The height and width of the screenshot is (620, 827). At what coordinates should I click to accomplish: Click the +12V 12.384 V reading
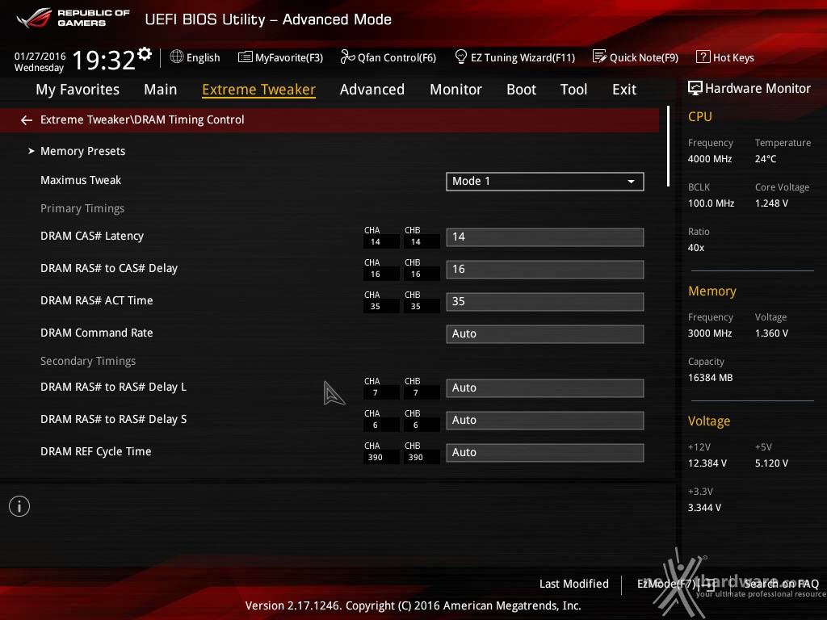point(707,463)
